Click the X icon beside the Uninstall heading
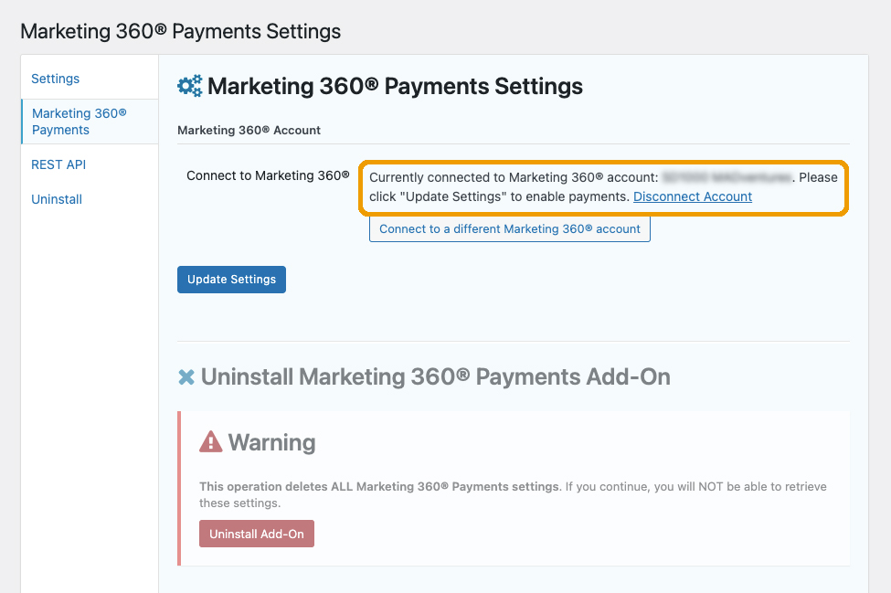The image size is (891, 593). (186, 377)
